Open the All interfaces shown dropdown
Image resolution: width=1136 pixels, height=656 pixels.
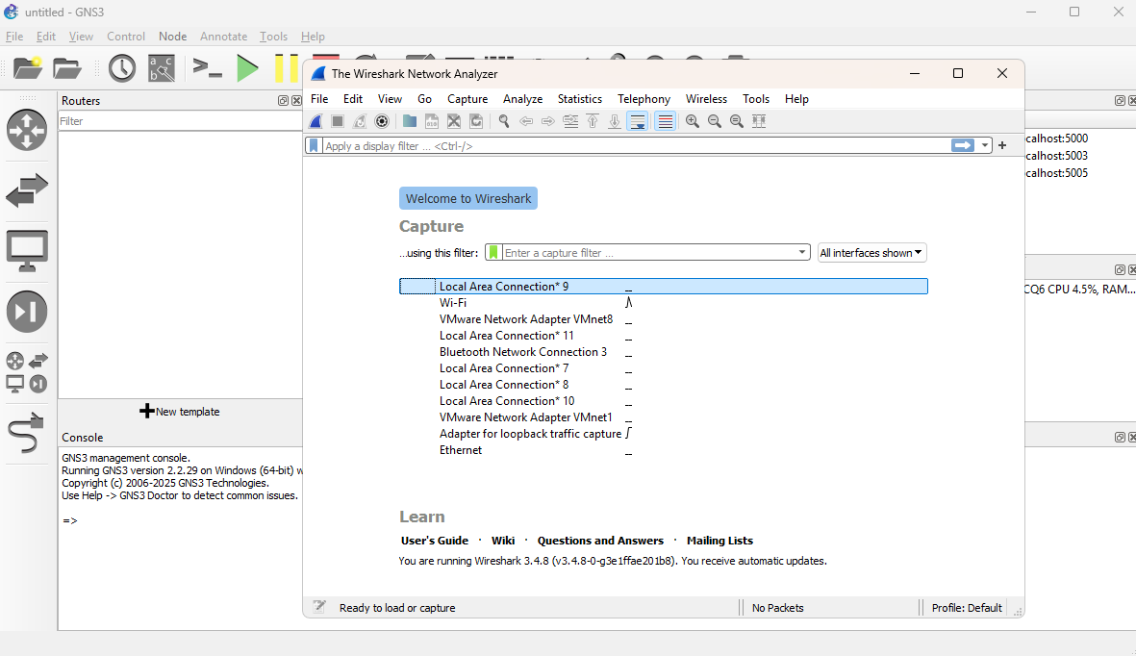[x=871, y=252]
